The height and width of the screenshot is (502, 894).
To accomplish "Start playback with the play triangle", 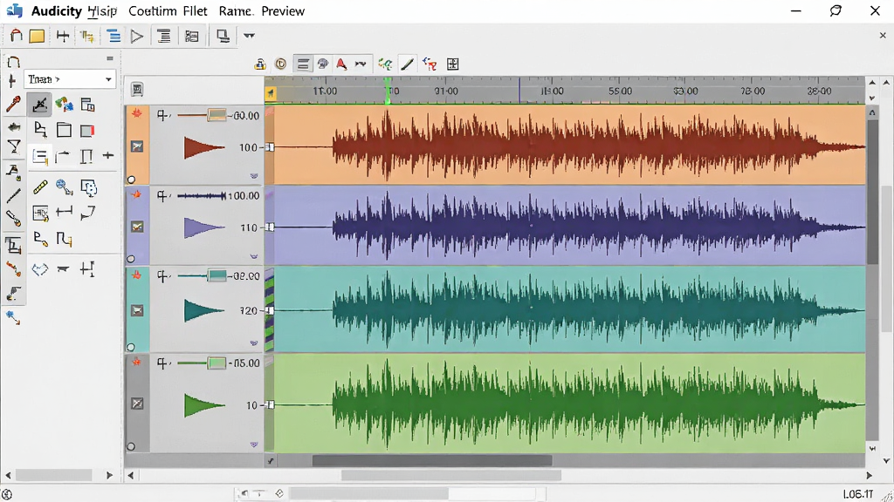I will click(x=137, y=37).
